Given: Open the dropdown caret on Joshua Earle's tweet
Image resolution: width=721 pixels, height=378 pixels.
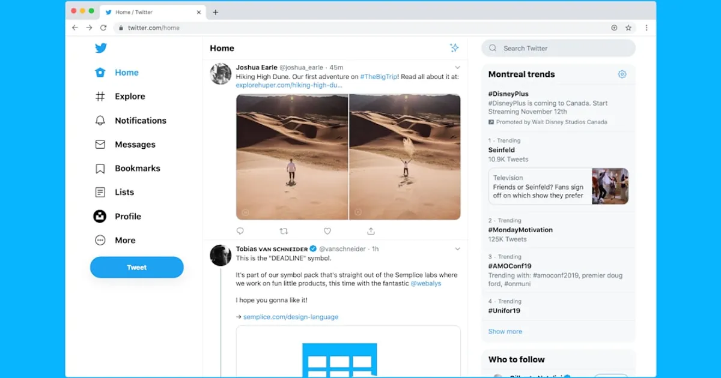Looking at the screenshot, I should (x=458, y=67).
